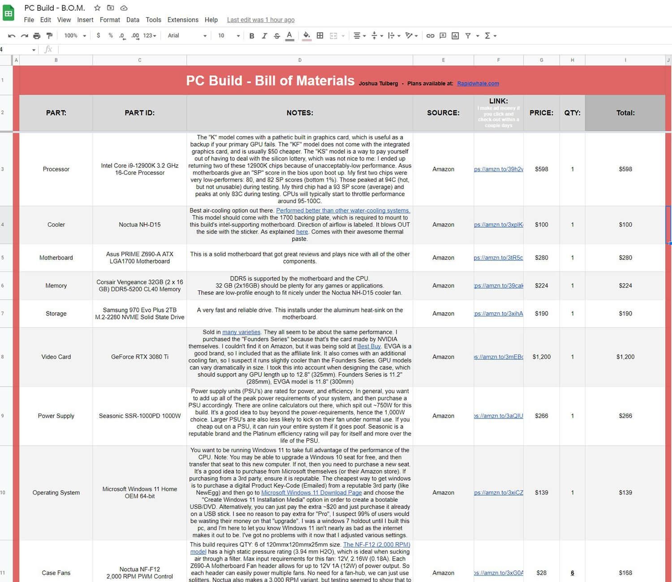Select the Paint format tool
The width and height of the screenshot is (672, 582).
(49, 36)
